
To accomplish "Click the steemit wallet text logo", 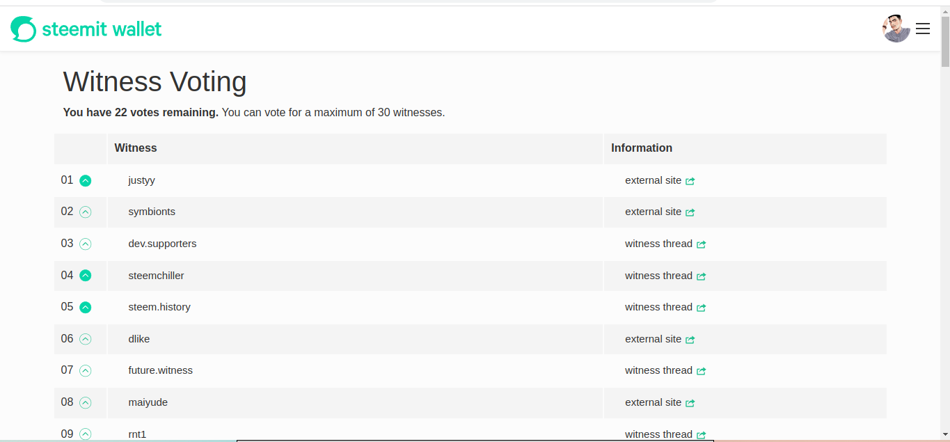I will pyautogui.click(x=102, y=29).
